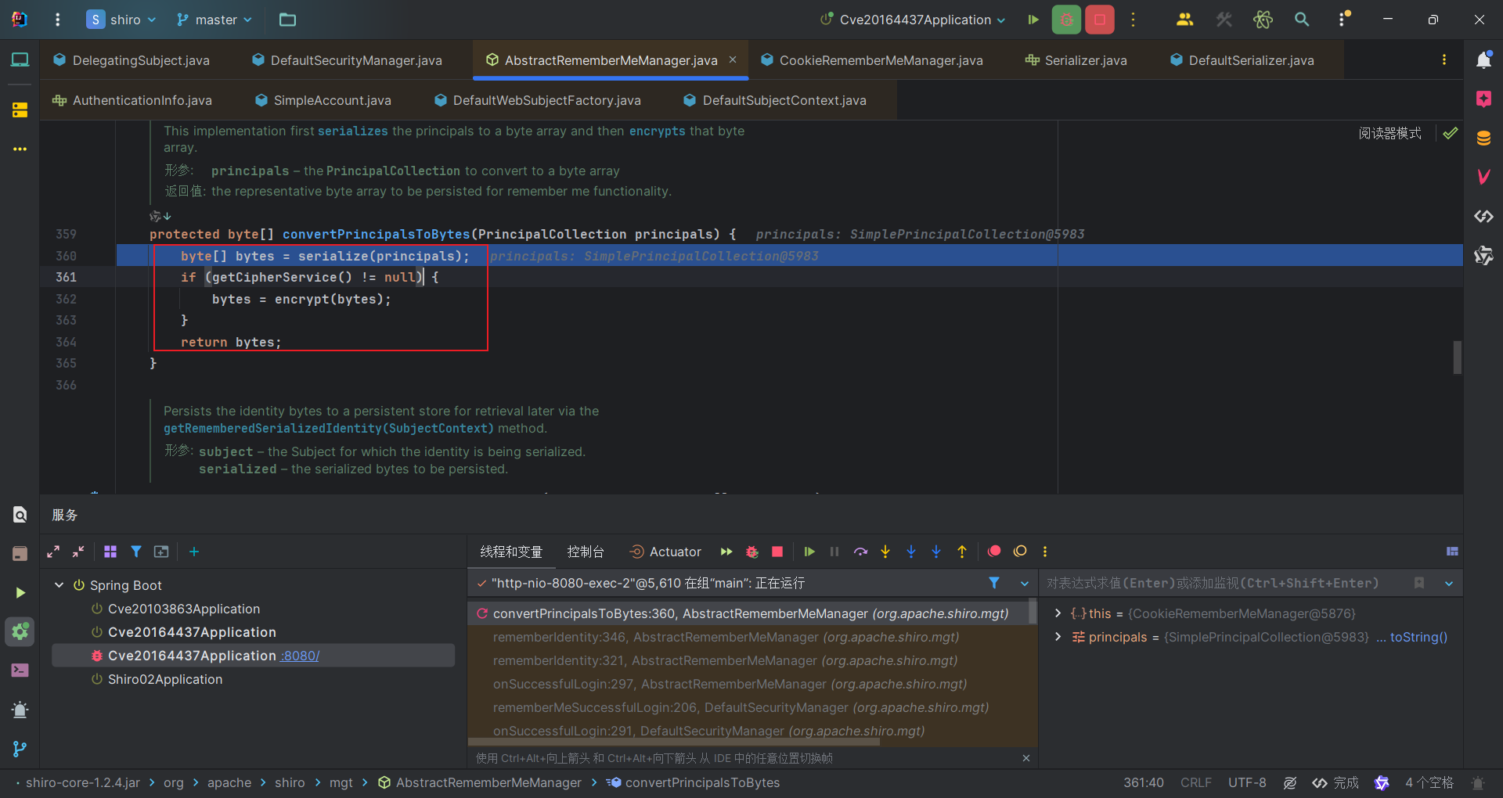Open the master branch dropdown
Screen dimensions: 1503x798
point(214,20)
